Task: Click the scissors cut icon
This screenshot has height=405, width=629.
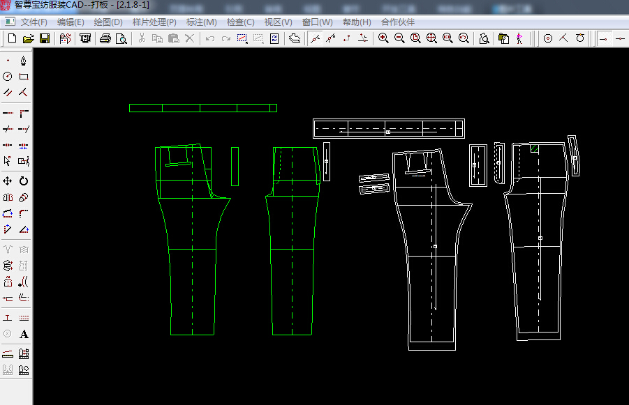Action: point(142,38)
